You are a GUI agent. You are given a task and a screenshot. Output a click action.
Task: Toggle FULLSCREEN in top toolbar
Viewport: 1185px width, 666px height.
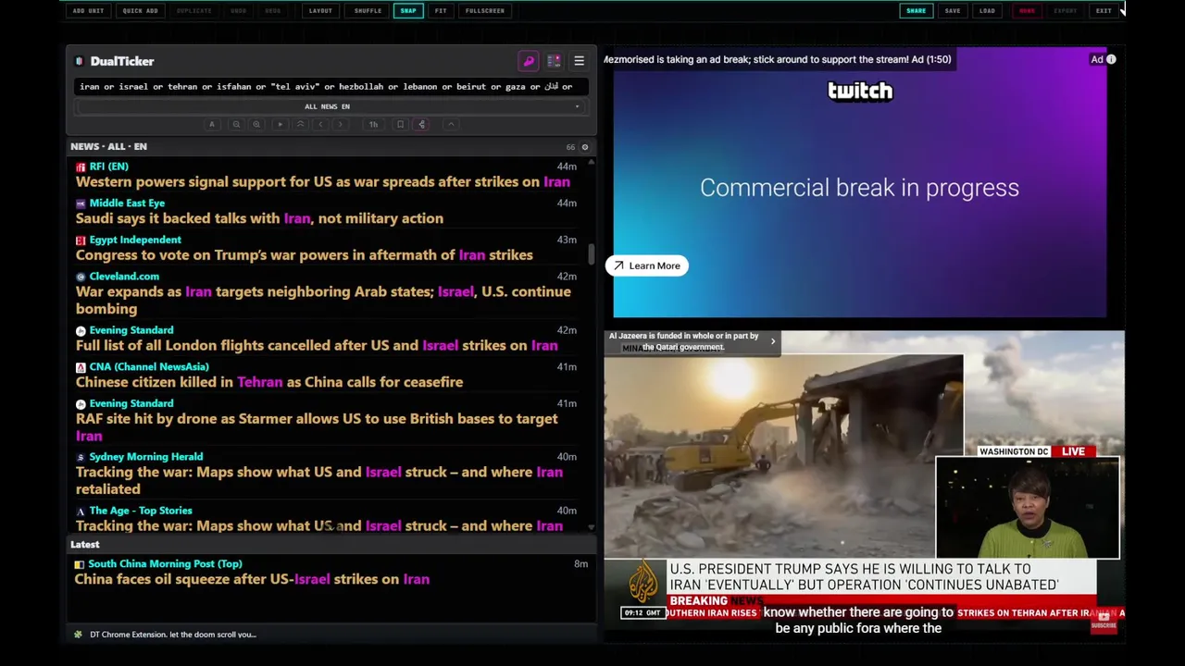pyautogui.click(x=485, y=11)
